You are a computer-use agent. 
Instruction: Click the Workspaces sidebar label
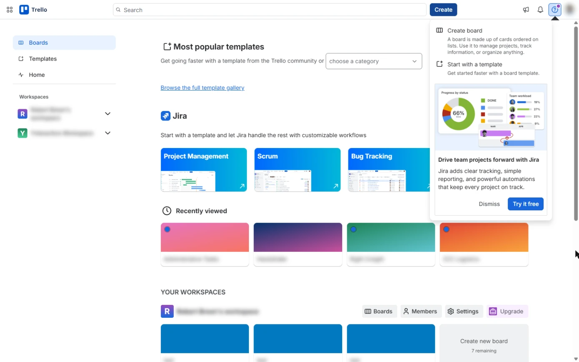coord(34,97)
